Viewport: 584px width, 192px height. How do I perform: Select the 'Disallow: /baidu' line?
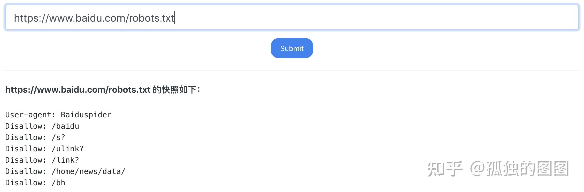coord(42,126)
